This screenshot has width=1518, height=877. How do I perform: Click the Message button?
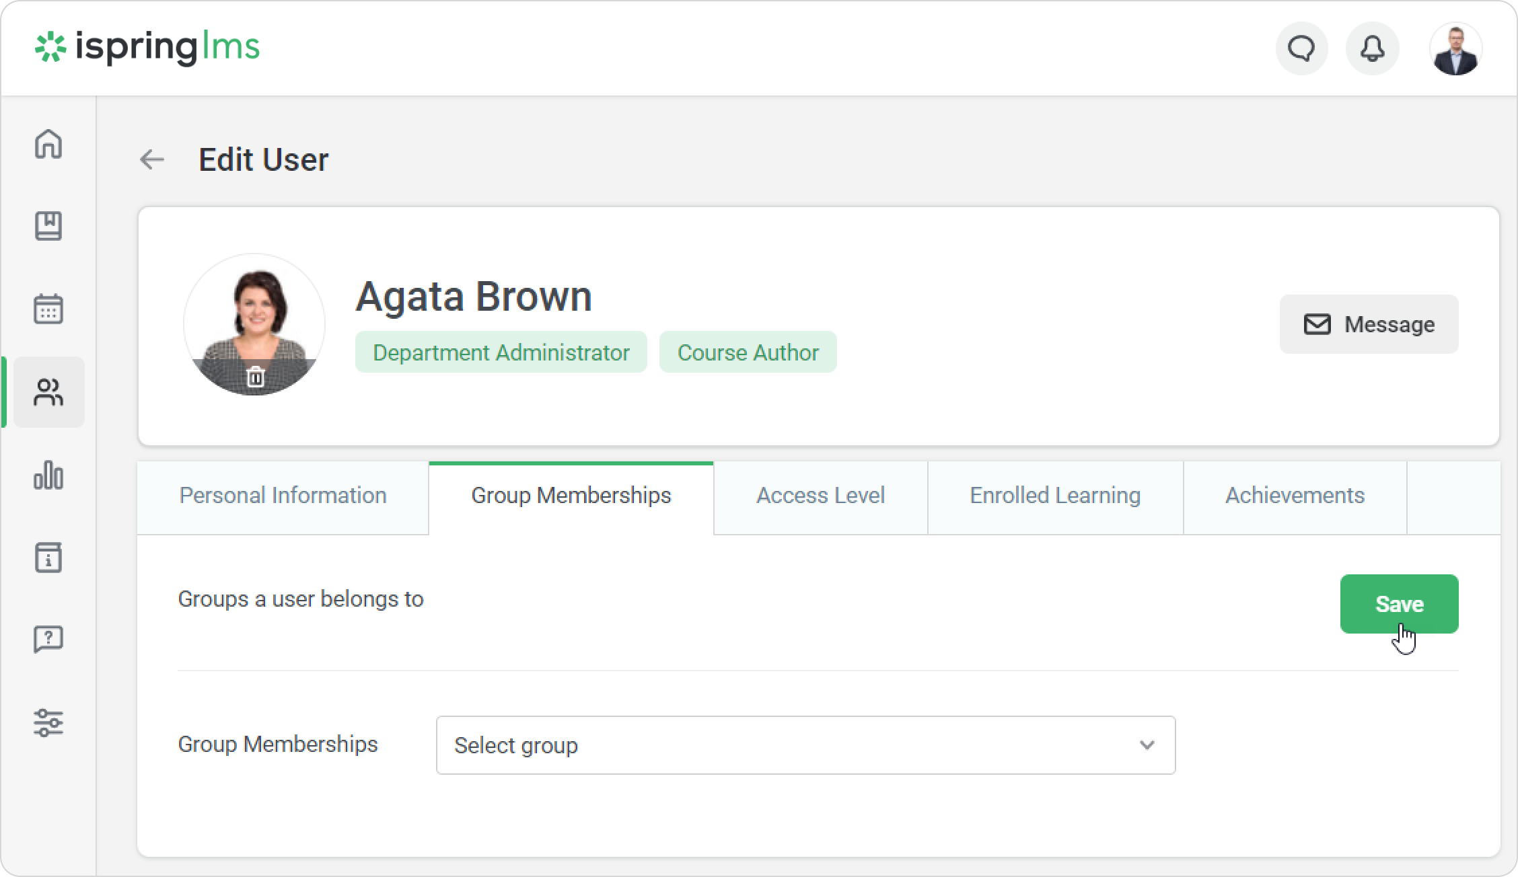coord(1369,324)
